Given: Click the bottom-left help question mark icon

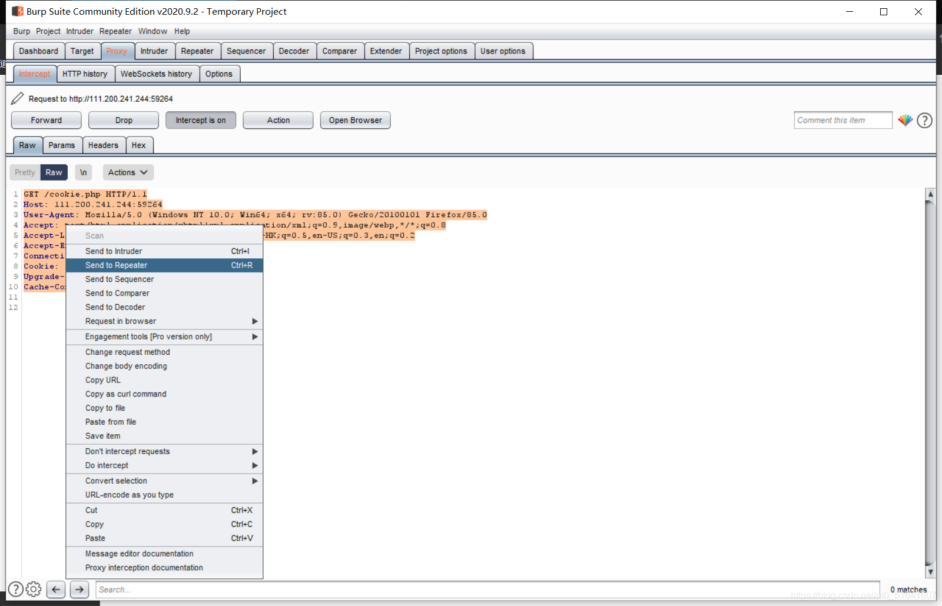Looking at the screenshot, I should [x=16, y=589].
